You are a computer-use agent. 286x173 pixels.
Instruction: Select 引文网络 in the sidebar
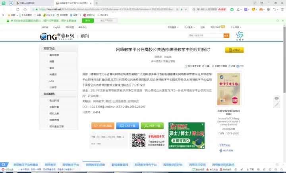(54, 100)
